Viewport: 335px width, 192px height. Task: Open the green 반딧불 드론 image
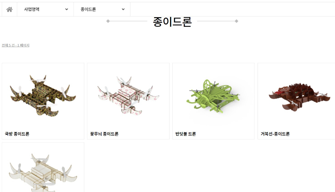click(213, 96)
